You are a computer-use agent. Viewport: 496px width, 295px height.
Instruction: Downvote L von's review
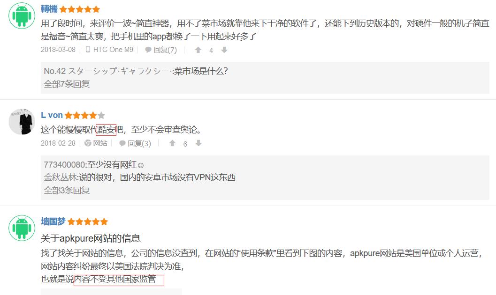click(198, 143)
